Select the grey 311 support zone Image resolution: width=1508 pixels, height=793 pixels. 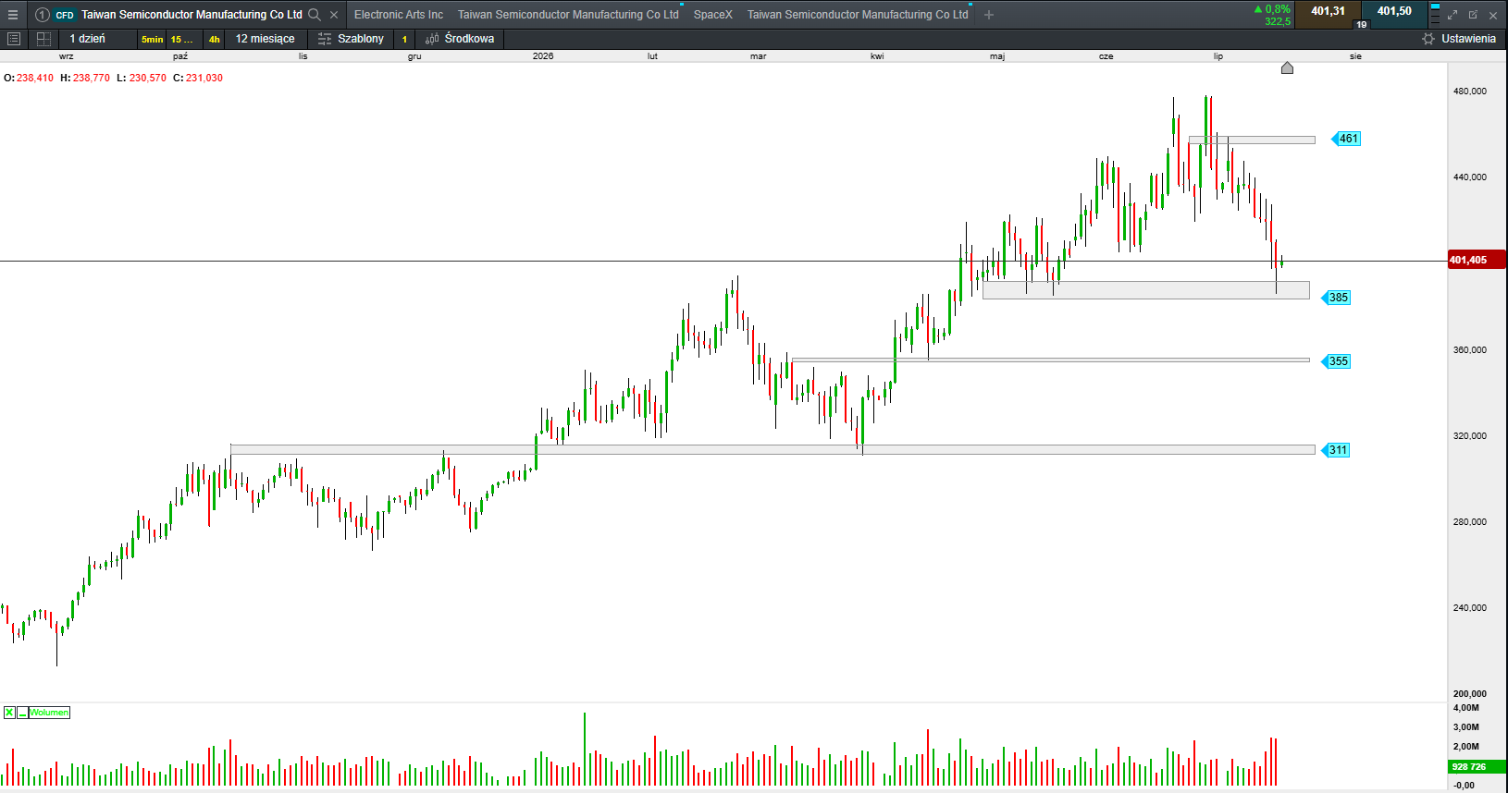click(773, 450)
